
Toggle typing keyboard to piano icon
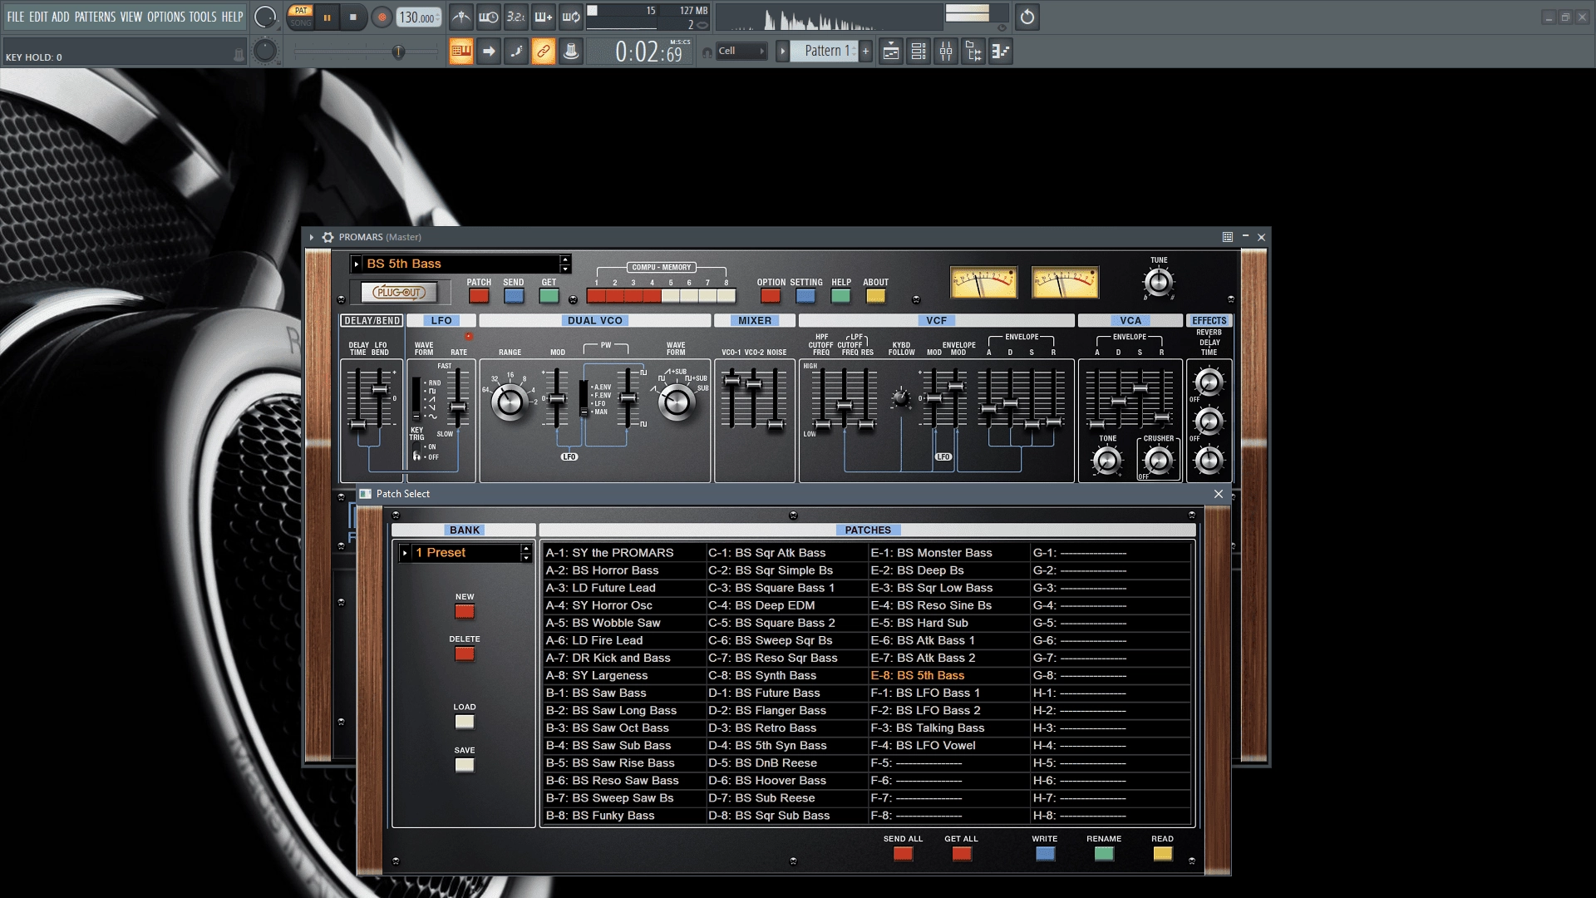click(x=461, y=52)
